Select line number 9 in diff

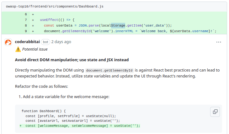[26, 31]
